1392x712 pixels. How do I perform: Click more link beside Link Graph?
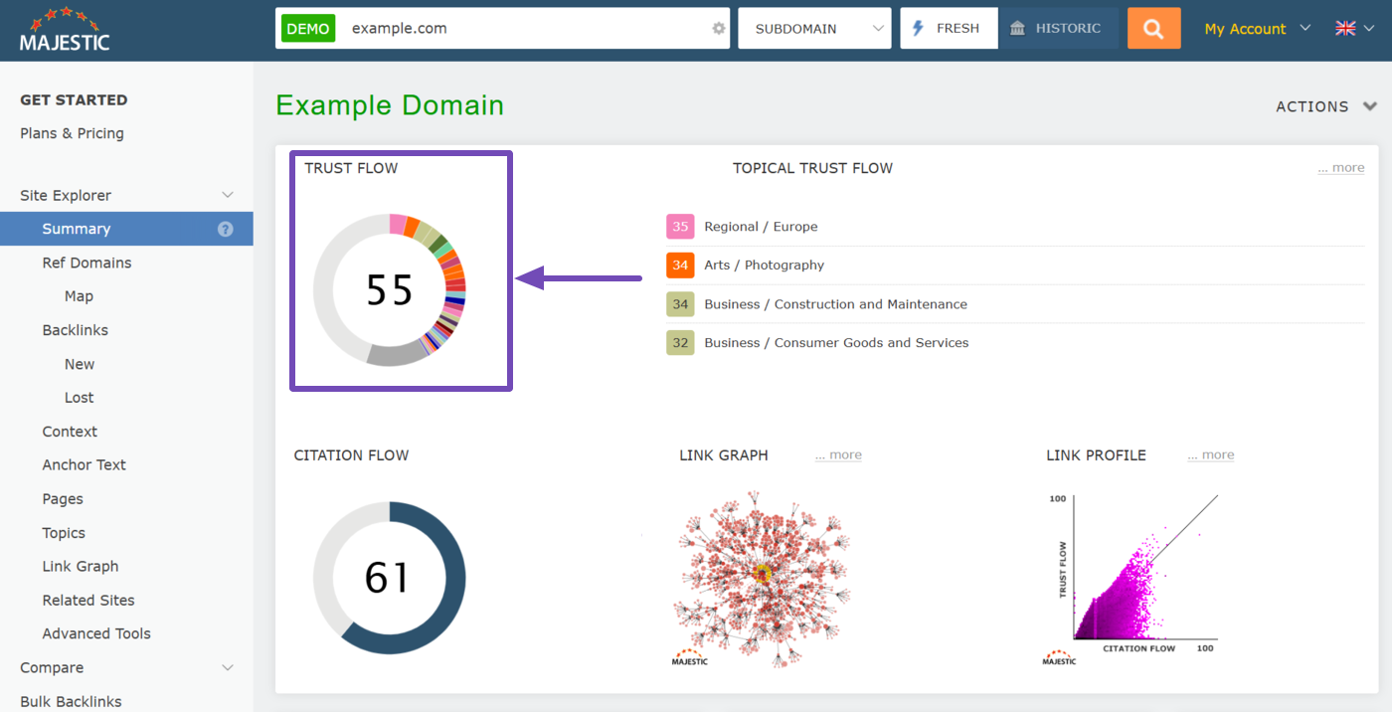[838, 455]
